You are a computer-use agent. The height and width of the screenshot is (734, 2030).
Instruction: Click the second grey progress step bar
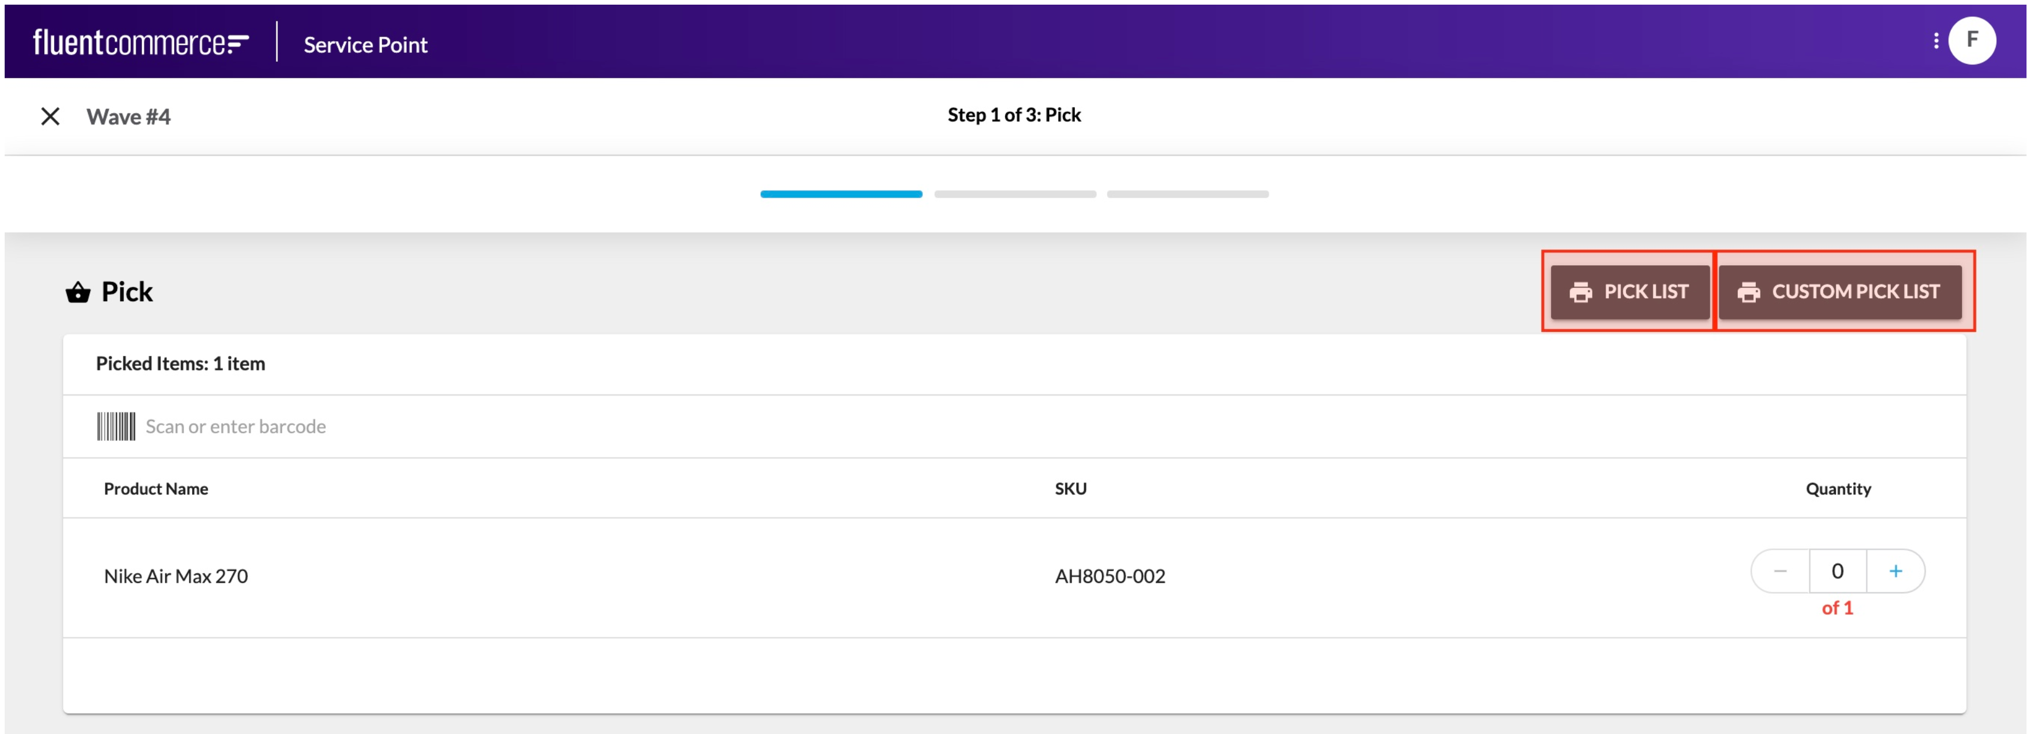coord(1014,194)
